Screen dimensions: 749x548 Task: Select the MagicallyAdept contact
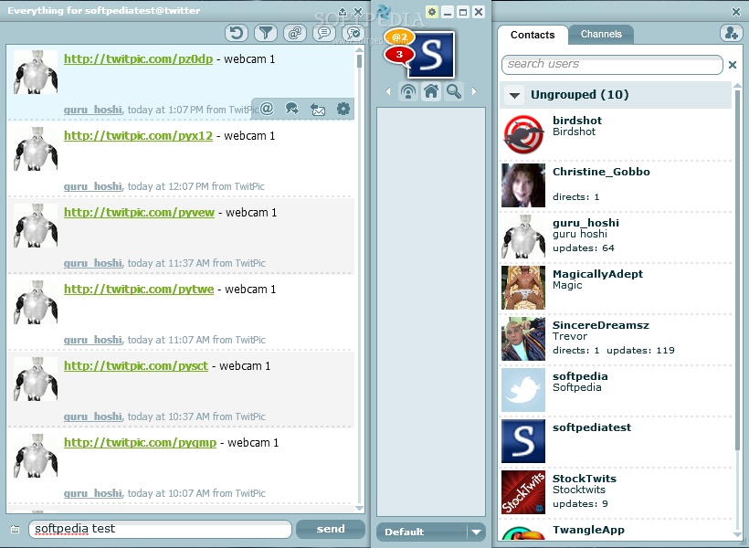[x=616, y=288]
